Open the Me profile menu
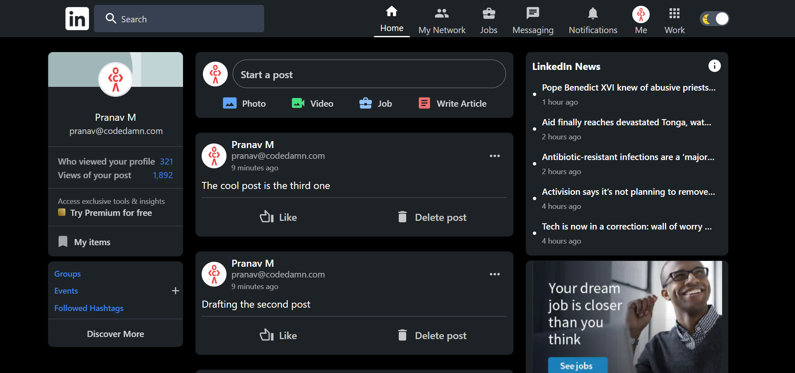This screenshot has width=795, height=373. coord(641,21)
